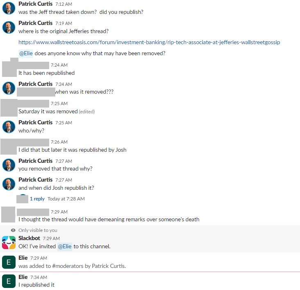Click the 7:34 AM timestamp on Elie's message
Screen dimensions: 300x290
point(39,277)
